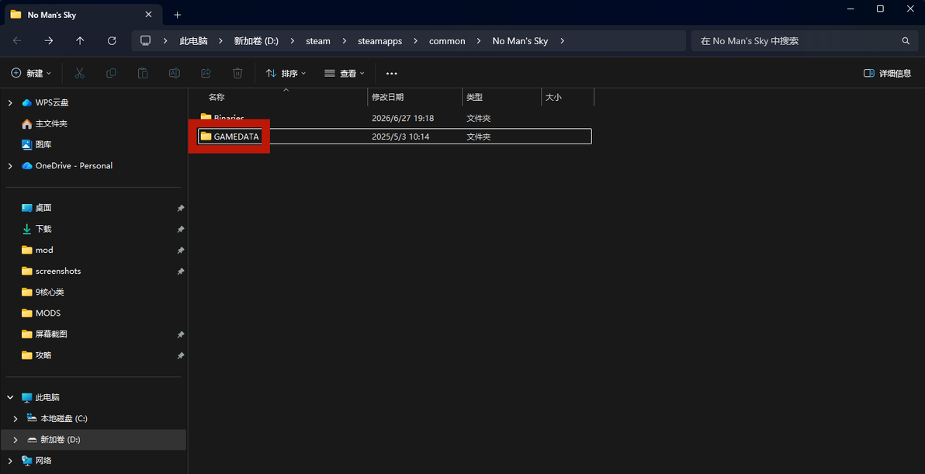Click No Man's Sky breadcrumb segment
Viewport: 925px width, 474px height.
coord(520,40)
